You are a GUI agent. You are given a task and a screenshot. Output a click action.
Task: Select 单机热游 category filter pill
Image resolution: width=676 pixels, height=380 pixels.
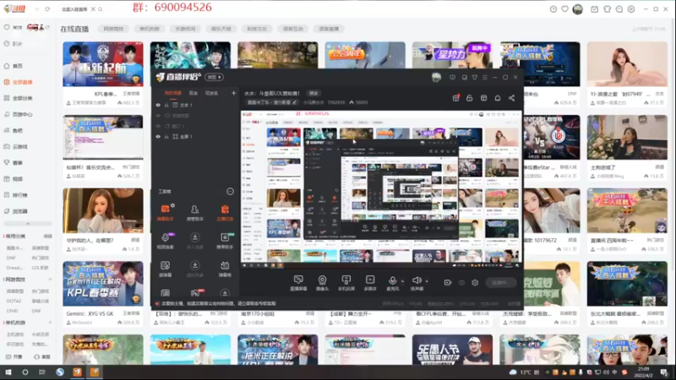(150, 29)
